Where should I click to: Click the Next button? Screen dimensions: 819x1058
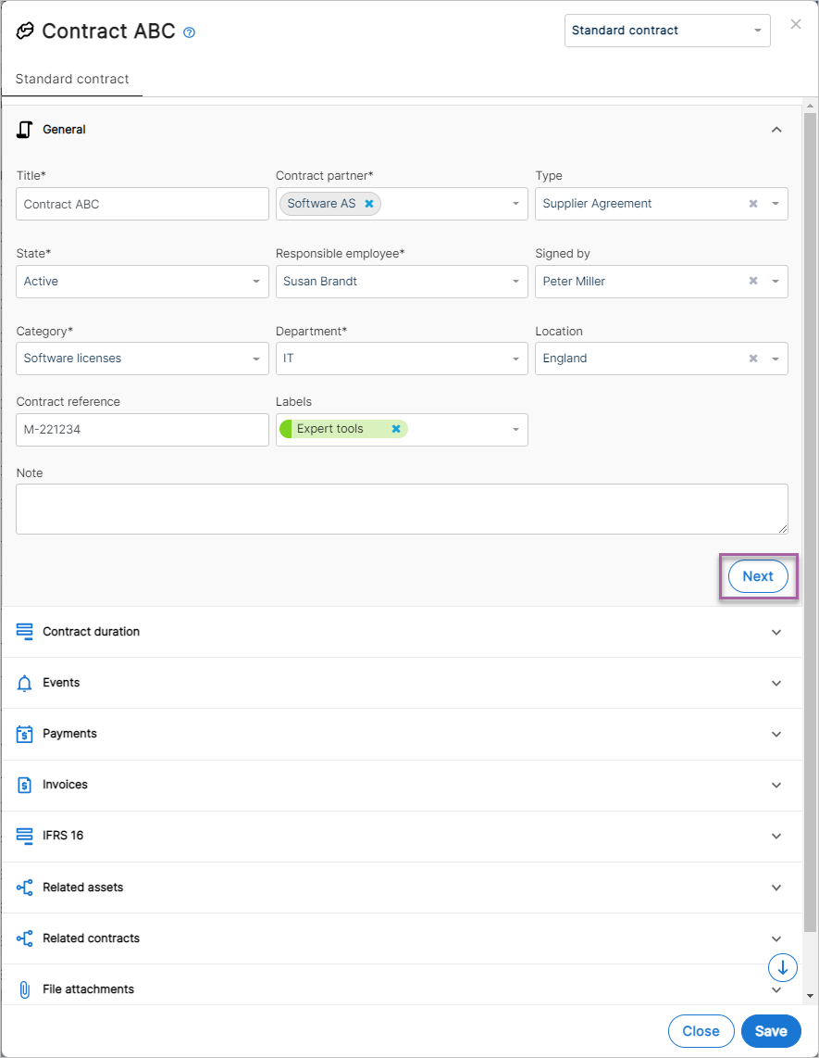point(758,577)
